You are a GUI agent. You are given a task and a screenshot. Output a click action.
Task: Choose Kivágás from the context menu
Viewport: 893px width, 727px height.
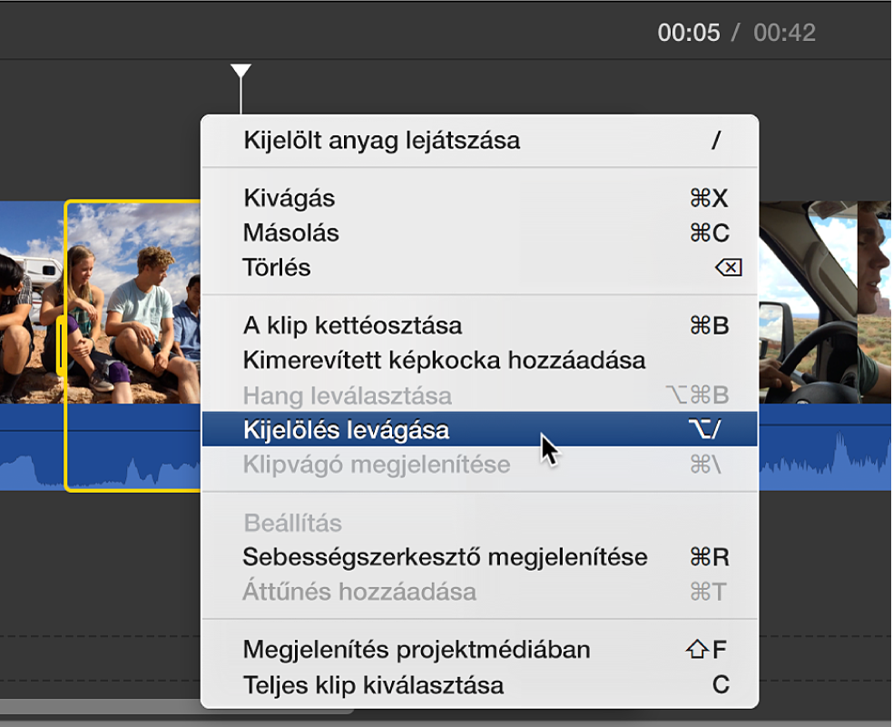pyautogui.click(x=289, y=198)
